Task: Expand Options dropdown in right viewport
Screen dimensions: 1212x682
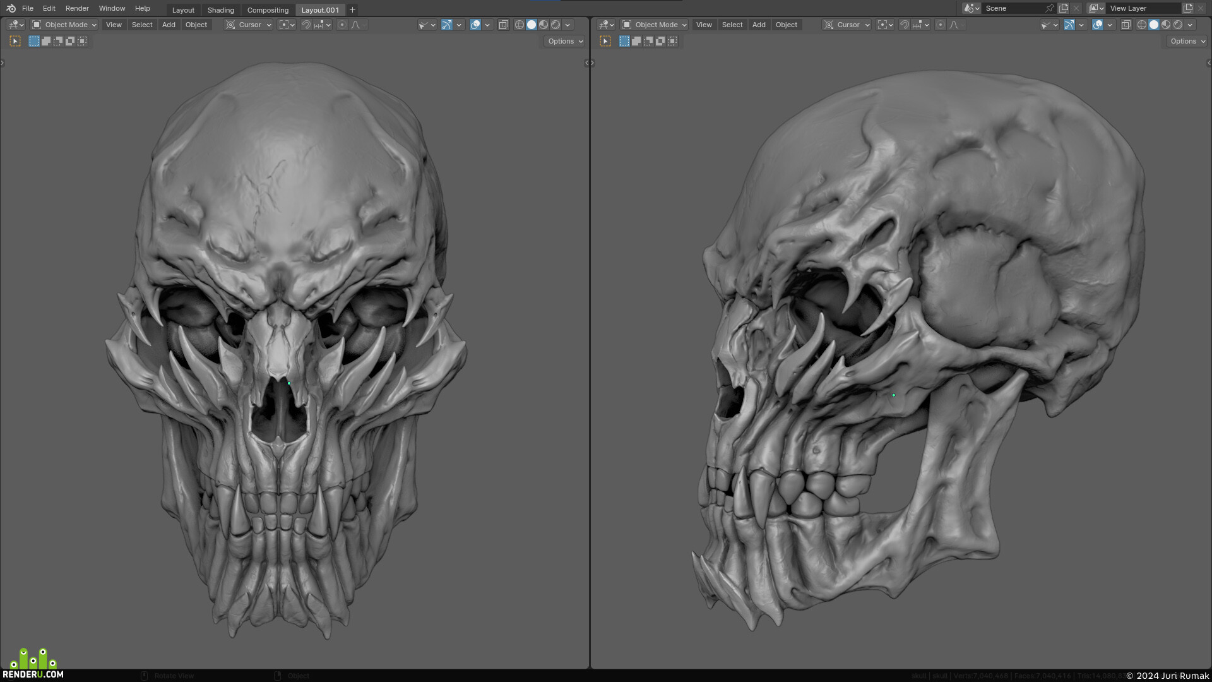Action: coord(1187,41)
